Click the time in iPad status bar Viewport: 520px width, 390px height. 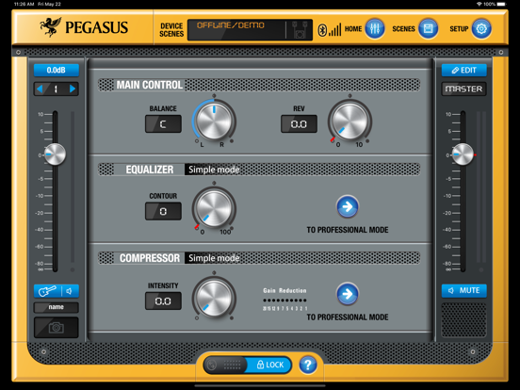tap(24, 4)
